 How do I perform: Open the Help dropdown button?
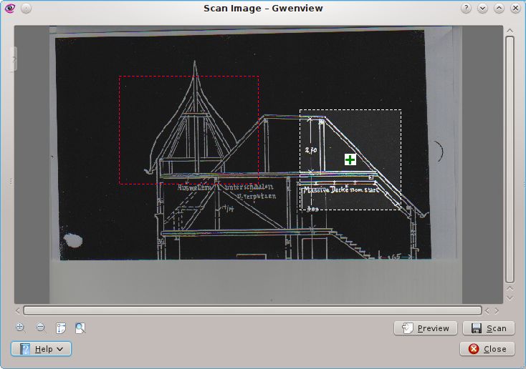click(41, 349)
